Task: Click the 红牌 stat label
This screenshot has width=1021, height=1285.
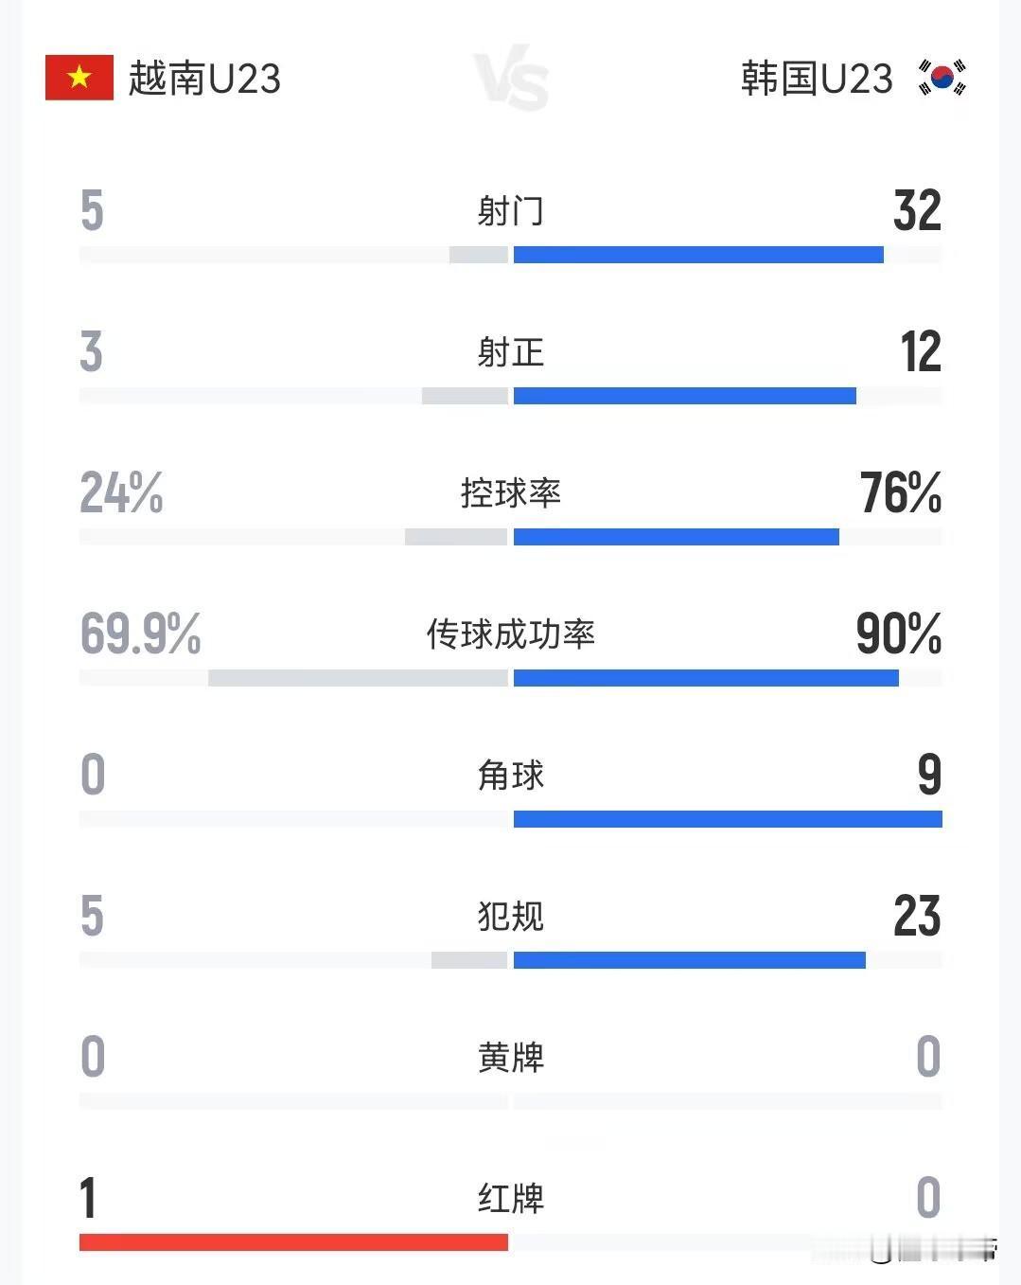Action: point(511,1198)
